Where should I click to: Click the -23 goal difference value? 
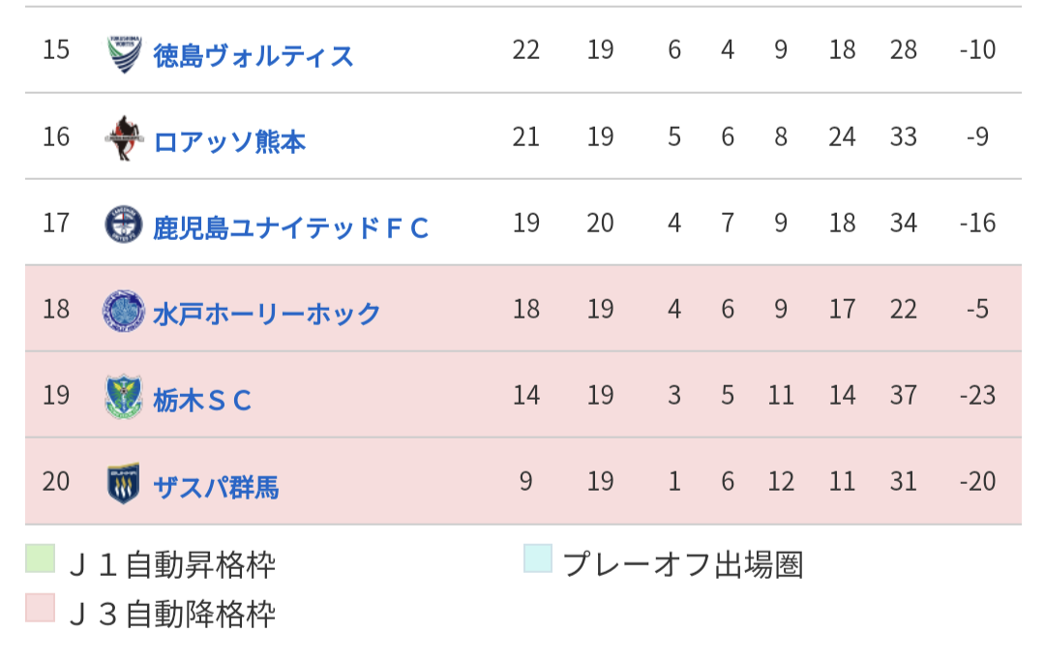click(x=977, y=395)
